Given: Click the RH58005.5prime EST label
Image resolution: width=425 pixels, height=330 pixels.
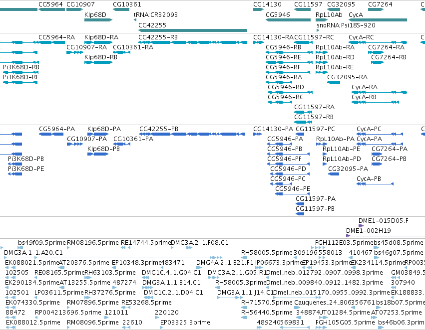Looking at the screenshot, I should click(267, 253).
